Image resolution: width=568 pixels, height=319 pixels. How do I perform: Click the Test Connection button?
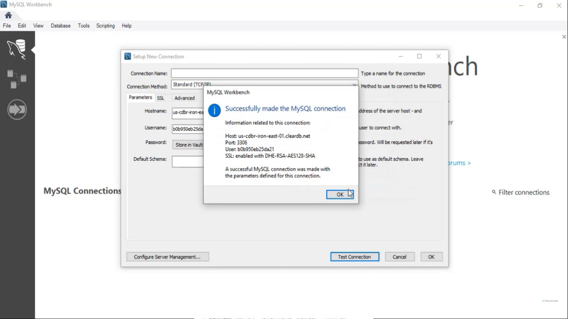(355, 257)
